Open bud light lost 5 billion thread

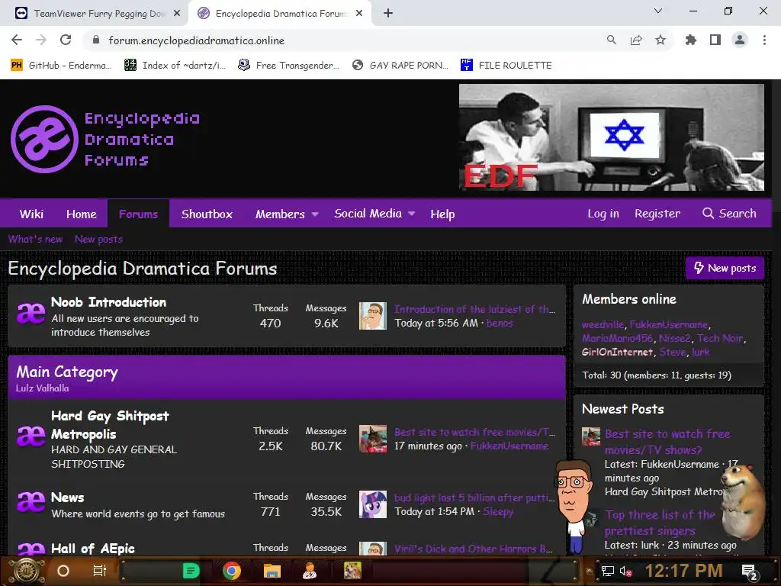474,497
